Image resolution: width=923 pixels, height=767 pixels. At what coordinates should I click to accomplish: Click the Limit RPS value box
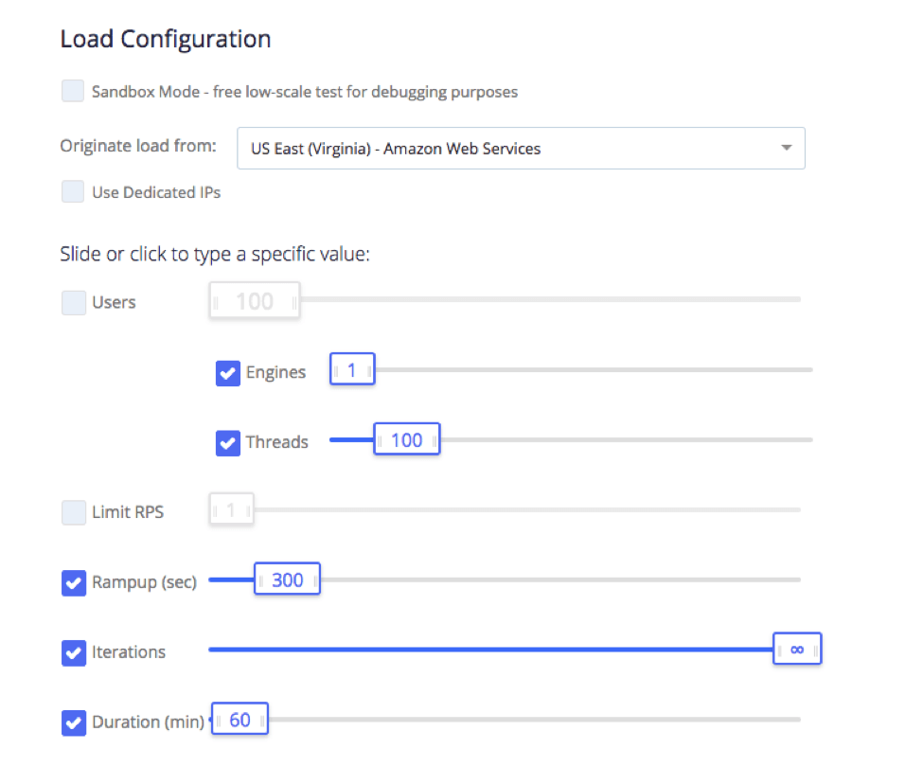pyautogui.click(x=231, y=509)
